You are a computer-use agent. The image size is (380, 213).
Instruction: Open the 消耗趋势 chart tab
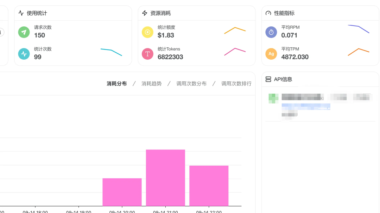click(152, 84)
